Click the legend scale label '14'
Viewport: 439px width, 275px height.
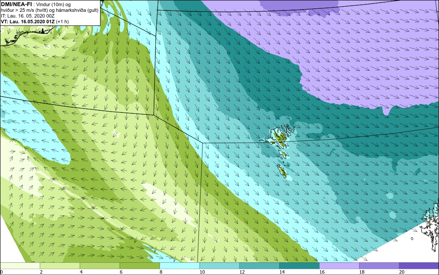pos(282,272)
